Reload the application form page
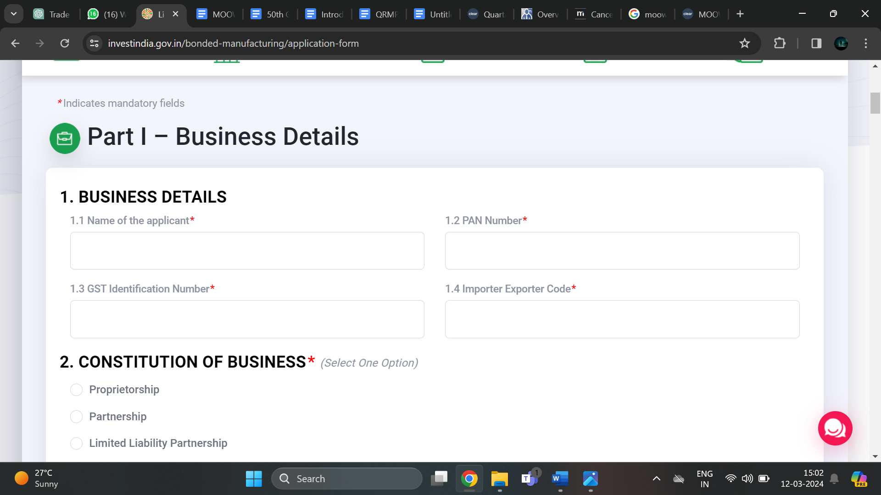Image resolution: width=881 pixels, height=495 pixels. coord(65,44)
